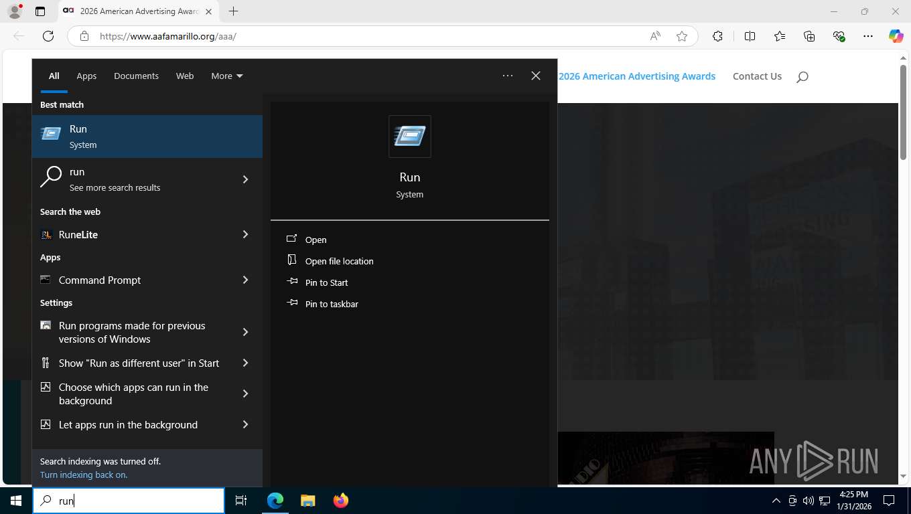911x514 pixels.
Task: Open Edge tab actions menu icon
Action: (x=40, y=11)
